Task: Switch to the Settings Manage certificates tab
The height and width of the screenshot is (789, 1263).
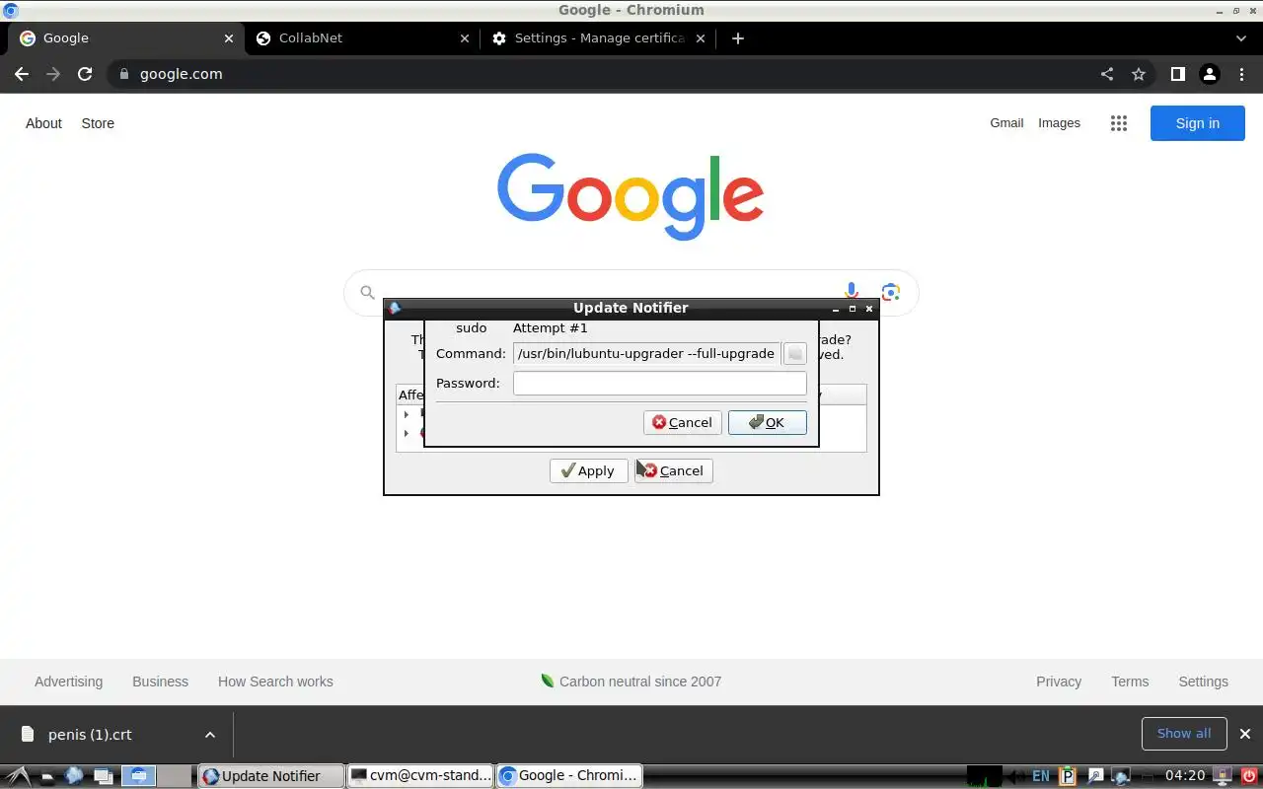Action: click(599, 38)
